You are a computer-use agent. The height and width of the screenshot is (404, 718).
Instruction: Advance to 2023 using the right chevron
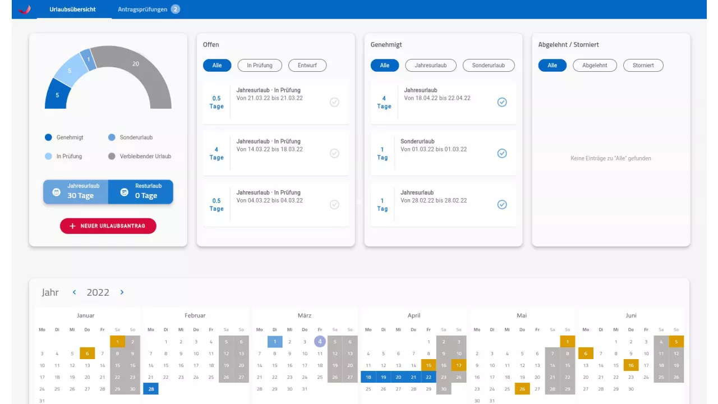click(x=122, y=292)
